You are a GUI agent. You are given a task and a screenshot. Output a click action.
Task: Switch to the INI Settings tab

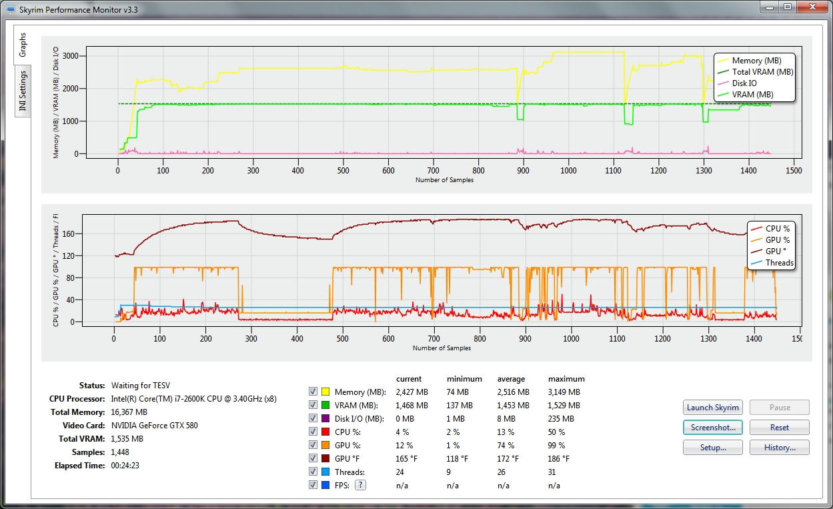[x=23, y=91]
